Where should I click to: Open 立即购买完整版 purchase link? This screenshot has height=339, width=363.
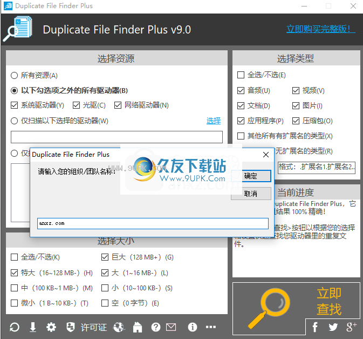[x=320, y=29]
